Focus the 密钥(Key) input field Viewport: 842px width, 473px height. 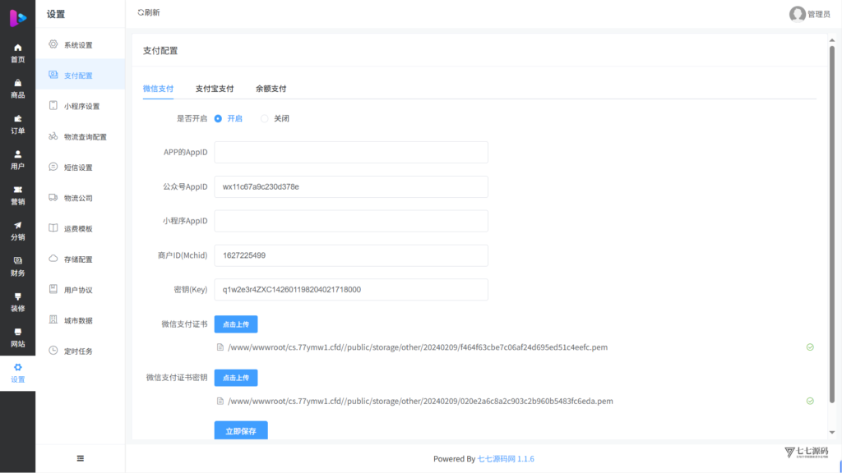[351, 290]
